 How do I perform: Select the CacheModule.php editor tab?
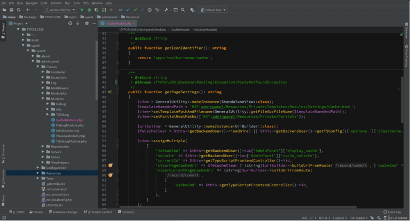coord(119,23)
